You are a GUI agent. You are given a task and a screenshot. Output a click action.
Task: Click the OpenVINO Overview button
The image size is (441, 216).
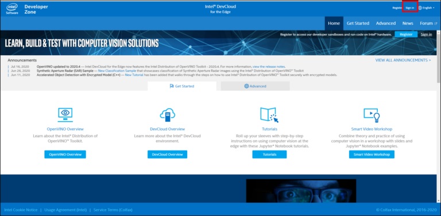click(x=65, y=155)
